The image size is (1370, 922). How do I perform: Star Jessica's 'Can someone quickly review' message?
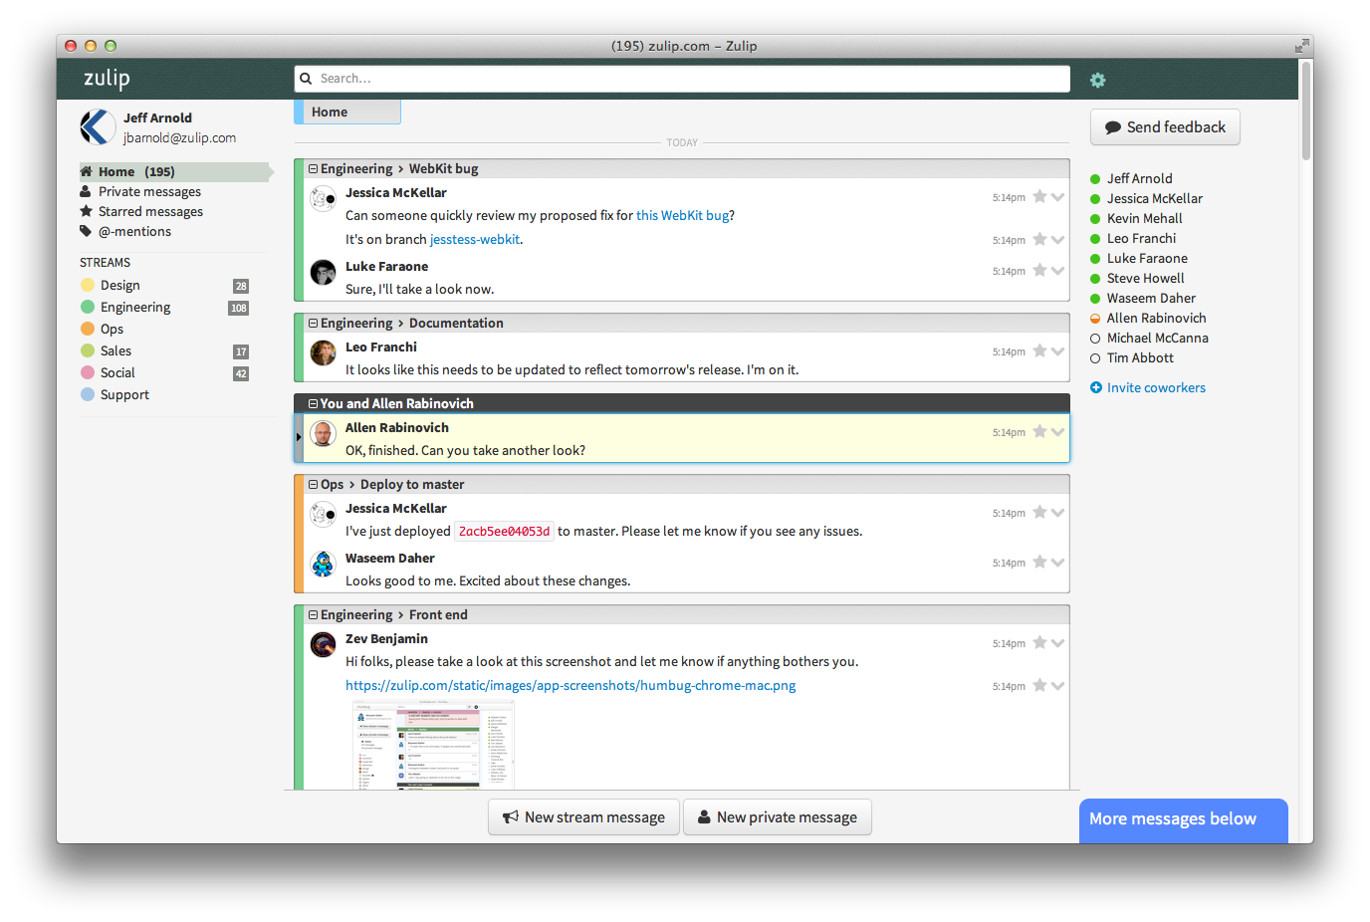click(1039, 196)
